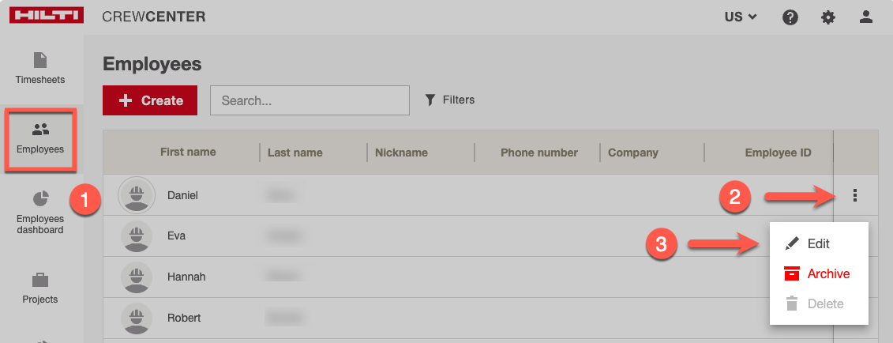Go to Projects in the sidebar
Image resolution: width=893 pixels, height=343 pixels.
(40, 288)
